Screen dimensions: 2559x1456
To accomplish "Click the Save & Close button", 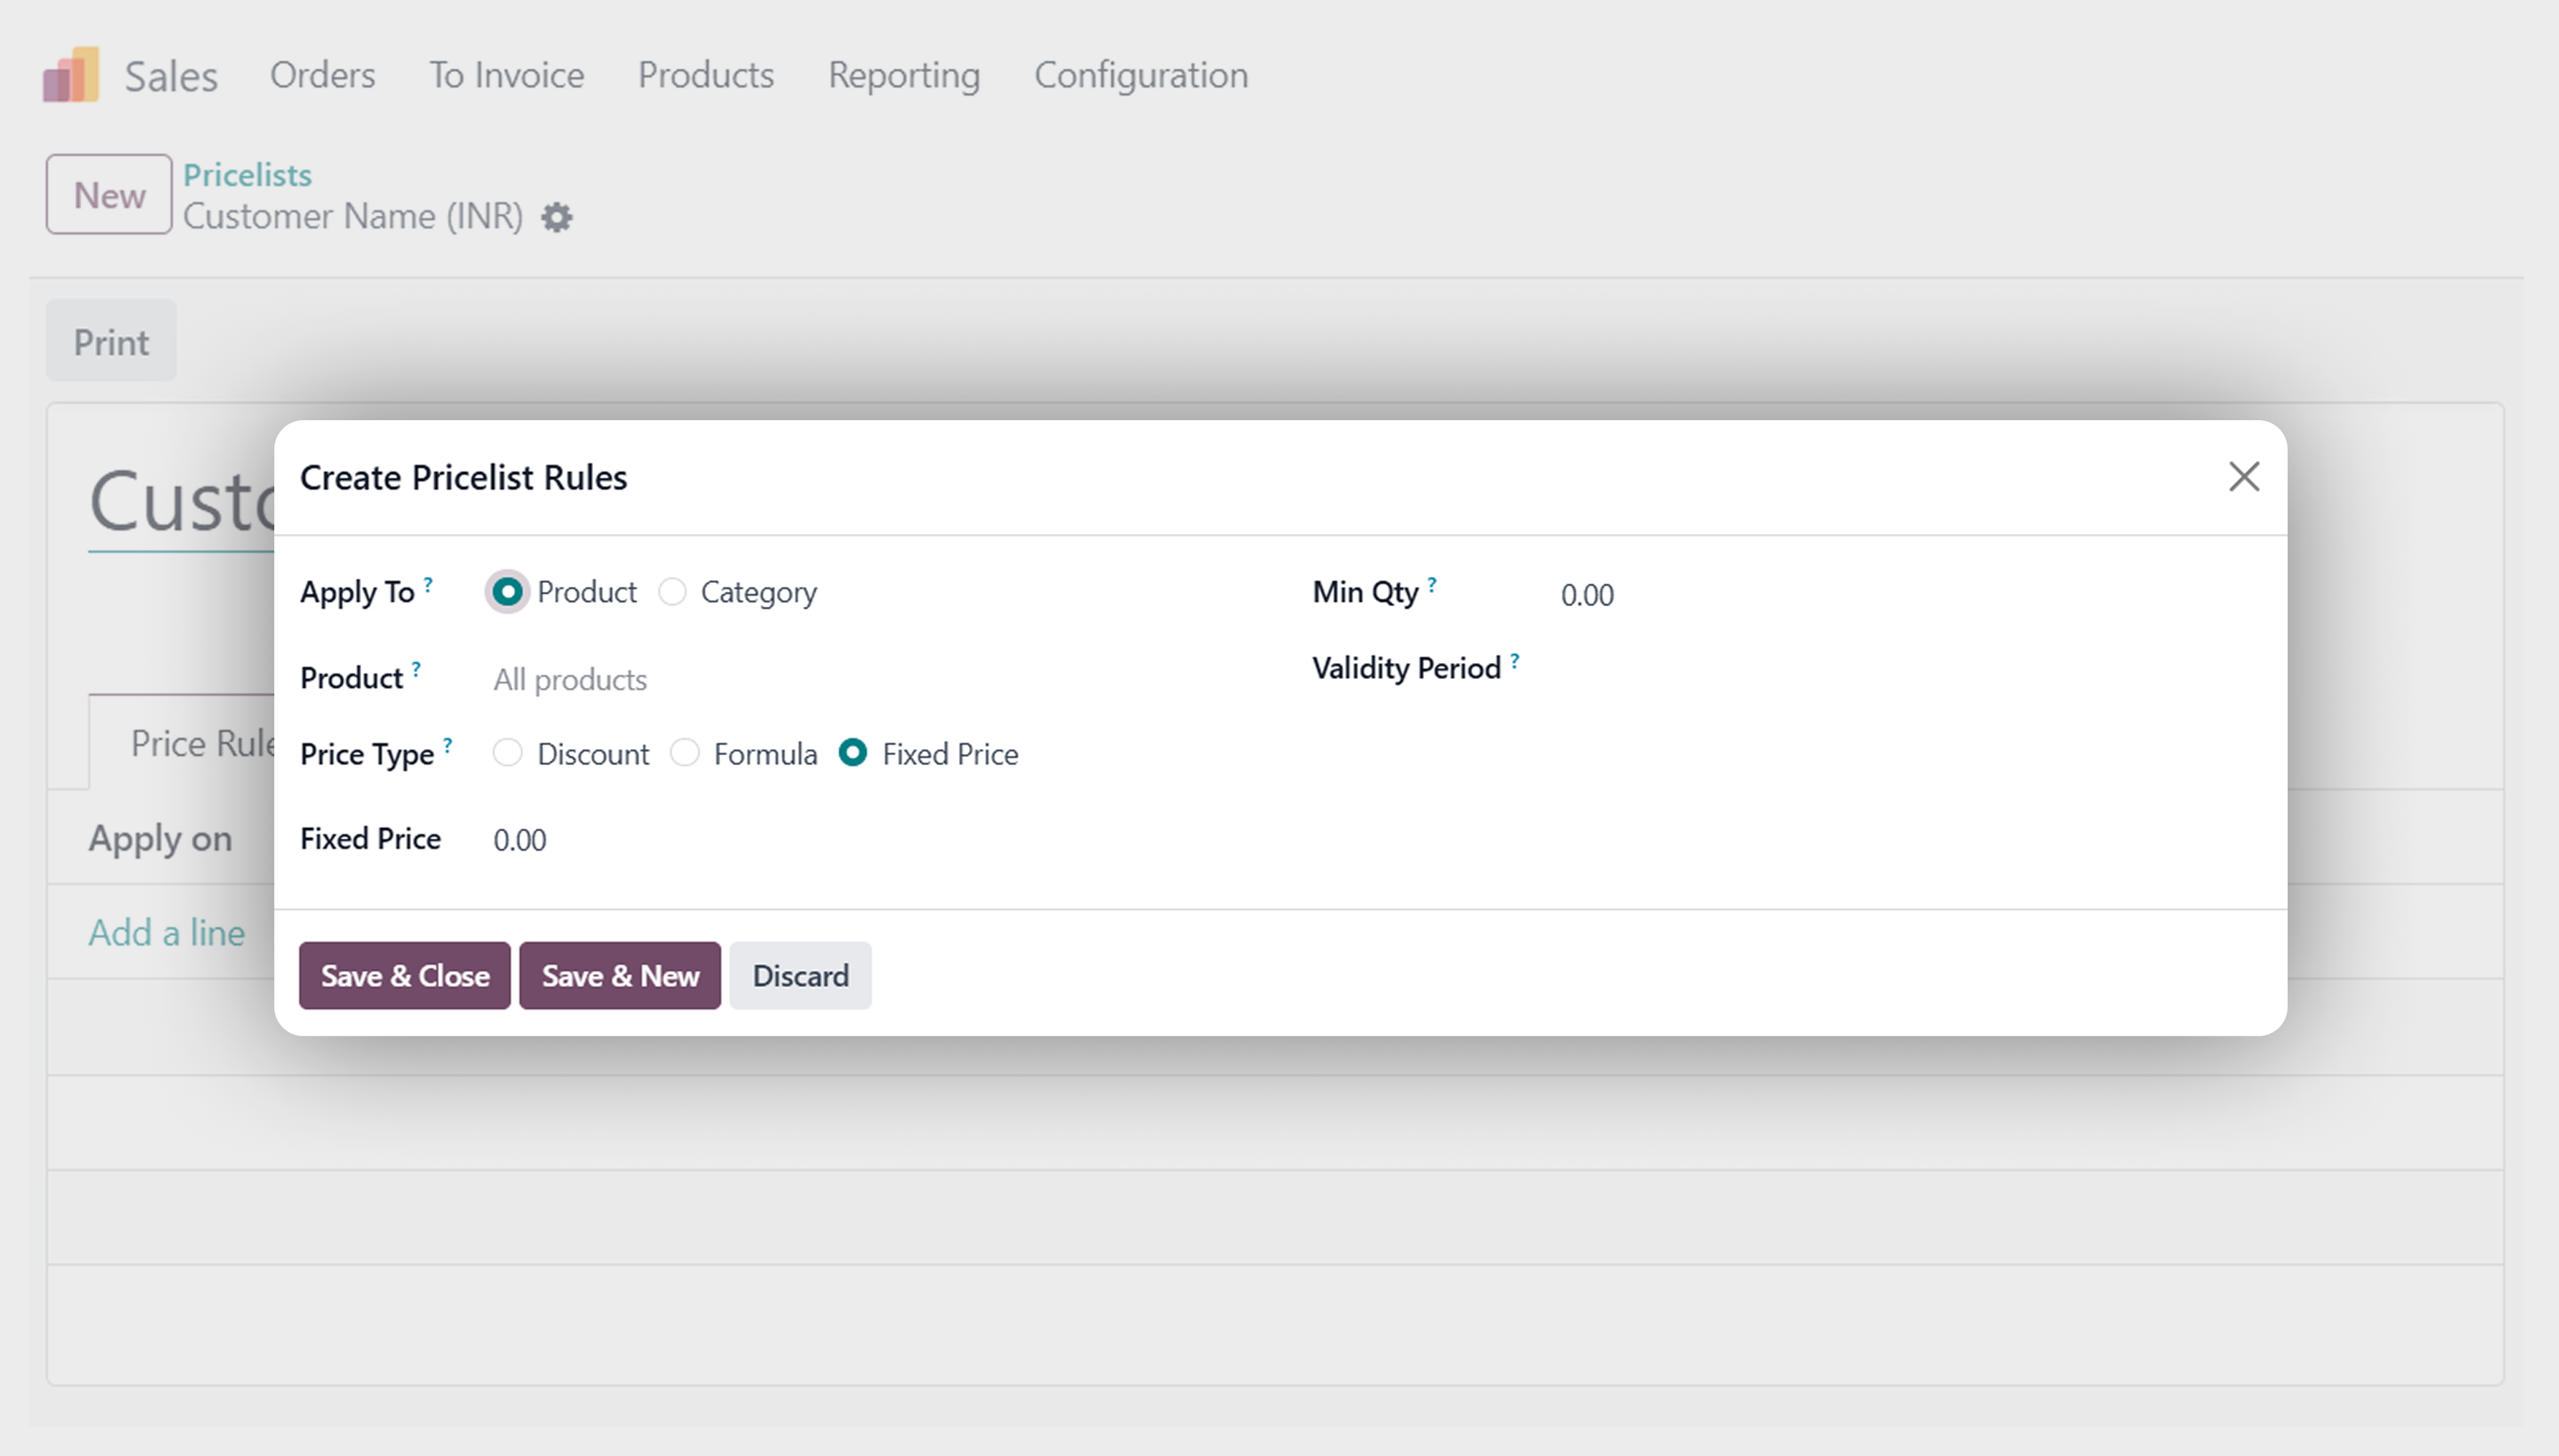I will [405, 976].
